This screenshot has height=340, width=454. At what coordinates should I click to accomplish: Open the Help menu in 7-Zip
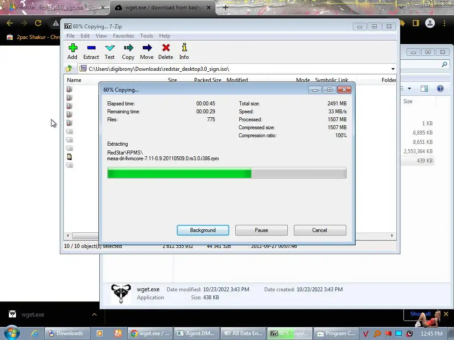click(x=164, y=36)
